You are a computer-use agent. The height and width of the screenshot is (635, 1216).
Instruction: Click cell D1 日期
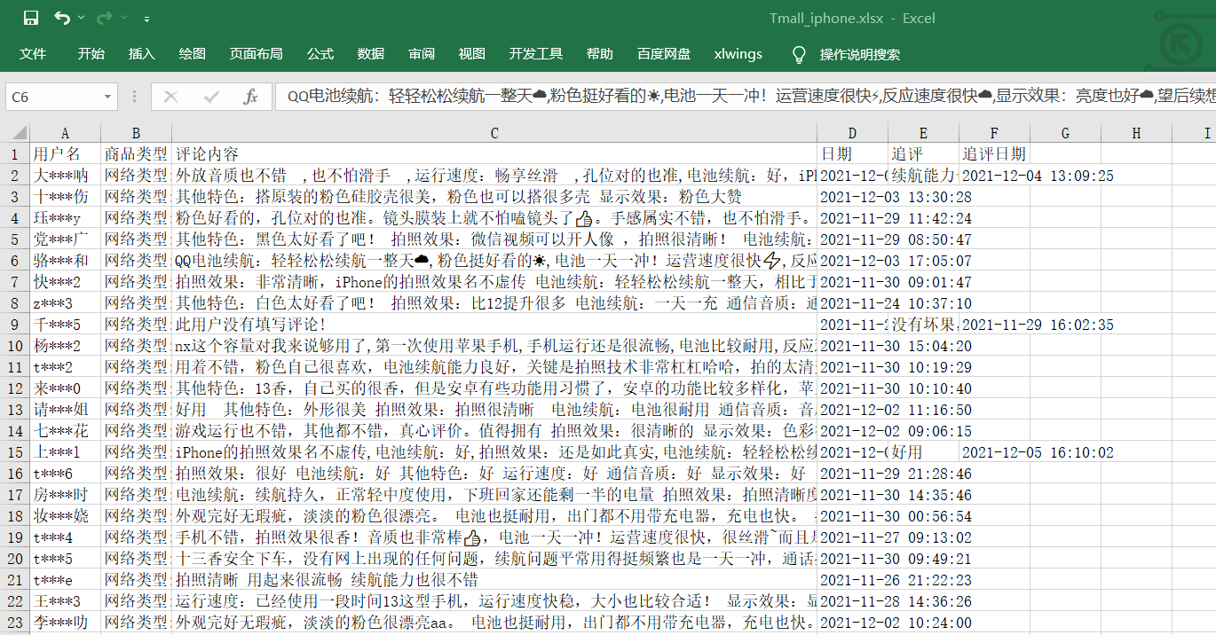853,154
